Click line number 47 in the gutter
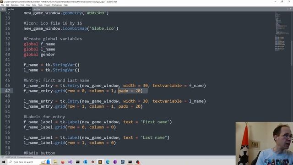 tap(7, 91)
